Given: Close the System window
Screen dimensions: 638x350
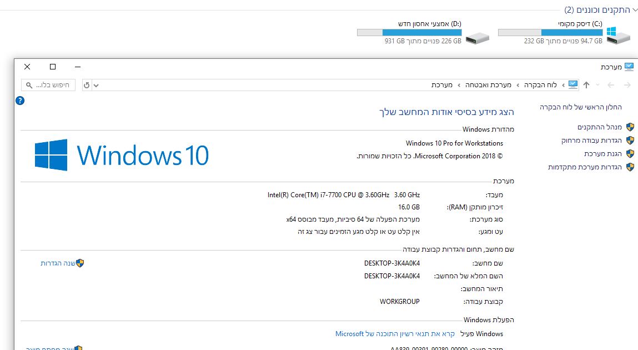Looking at the screenshot, I should pos(27,67).
